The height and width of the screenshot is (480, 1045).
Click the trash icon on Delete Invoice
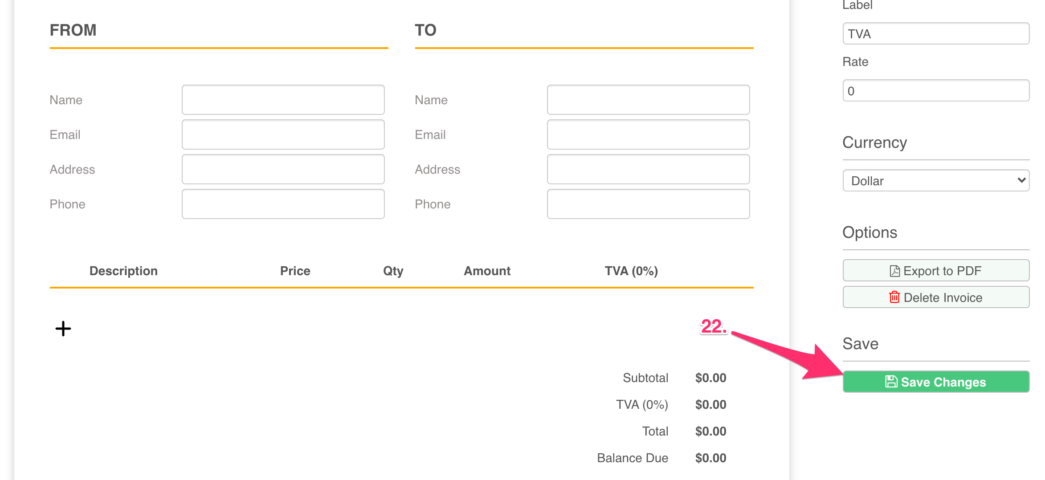click(894, 297)
